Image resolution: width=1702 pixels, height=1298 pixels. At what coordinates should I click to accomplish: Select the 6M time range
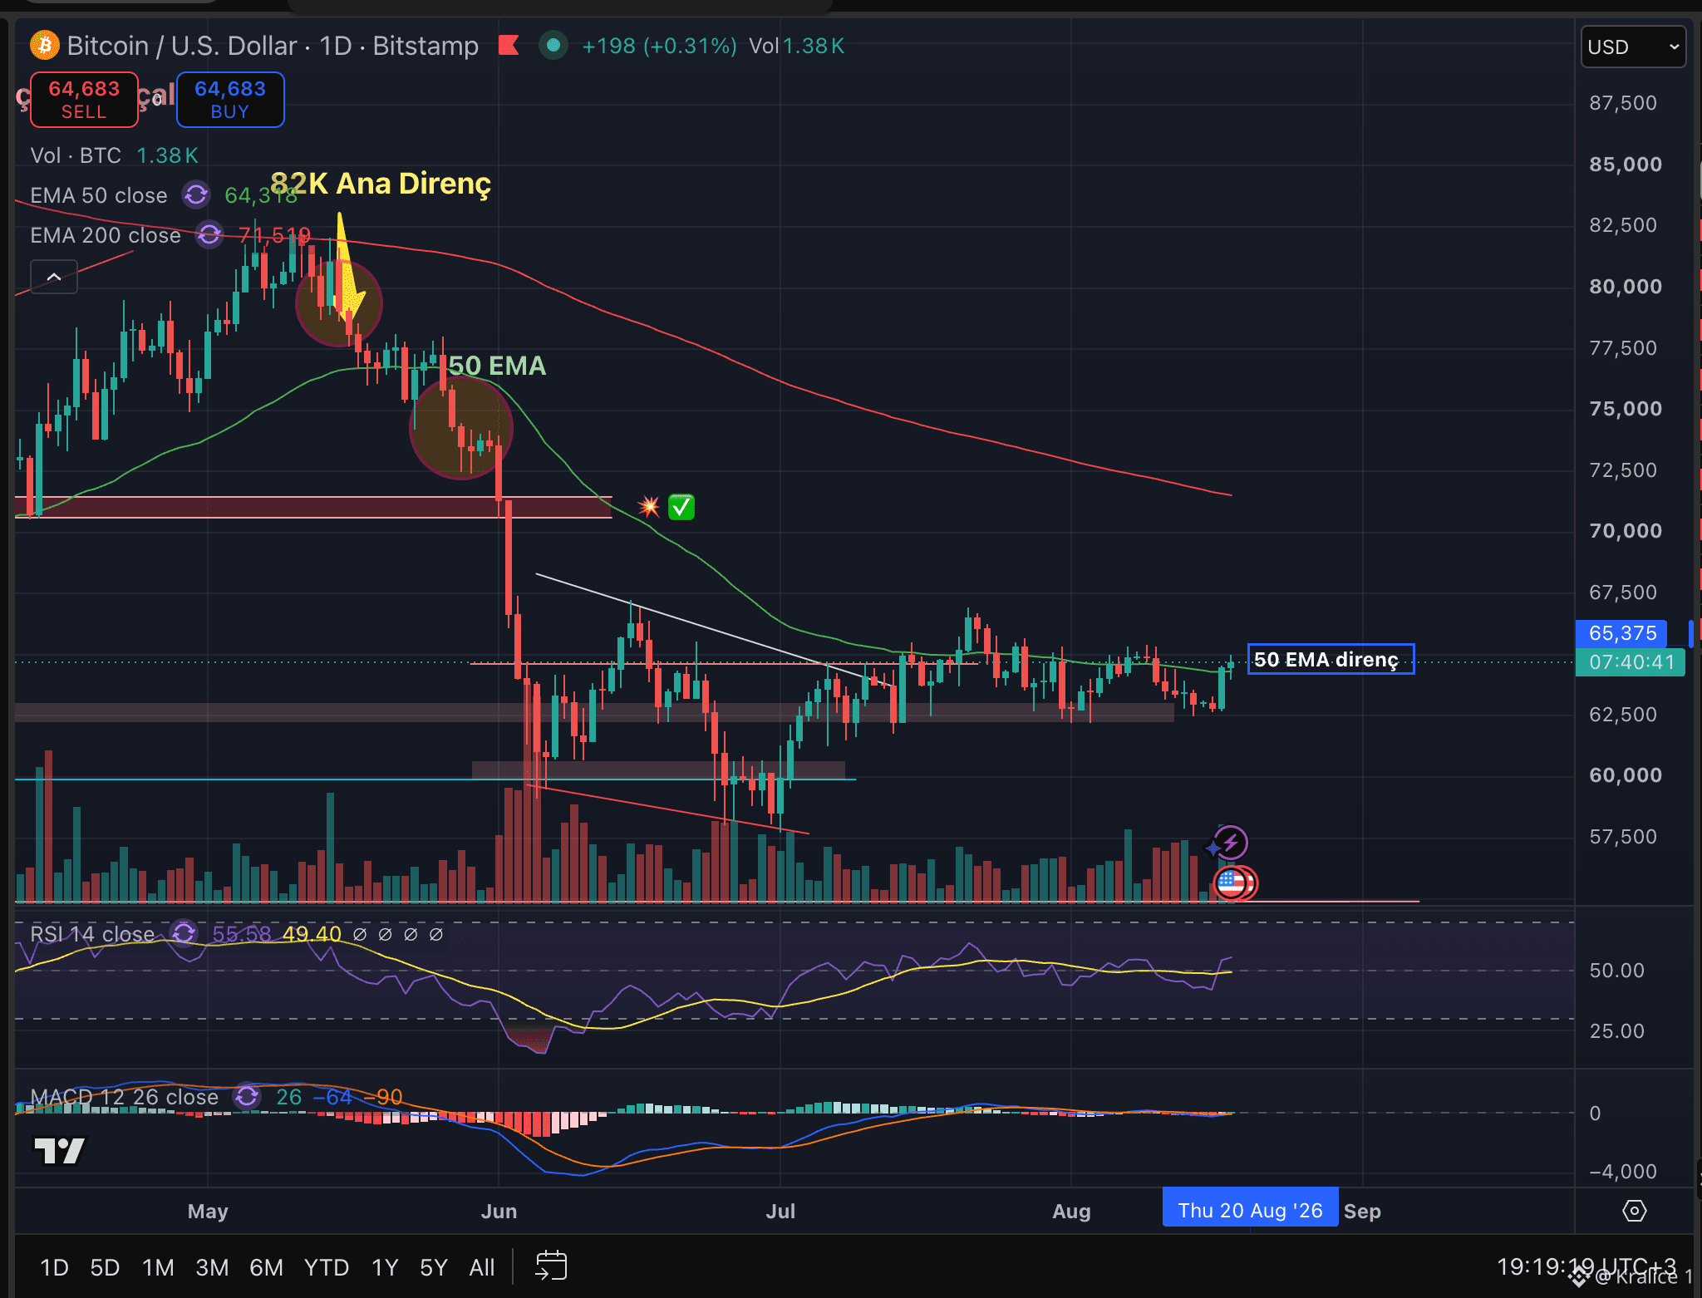(x=266, y=1267)
